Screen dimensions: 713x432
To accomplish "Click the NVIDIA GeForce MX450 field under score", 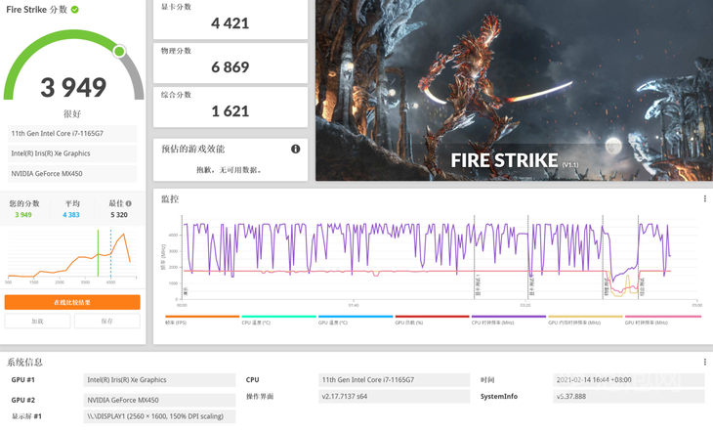I will pos(72,173).
